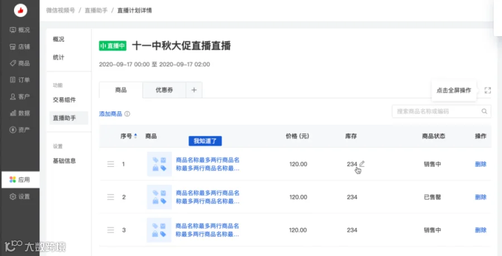Click the fullscreen expand icon

487,90
